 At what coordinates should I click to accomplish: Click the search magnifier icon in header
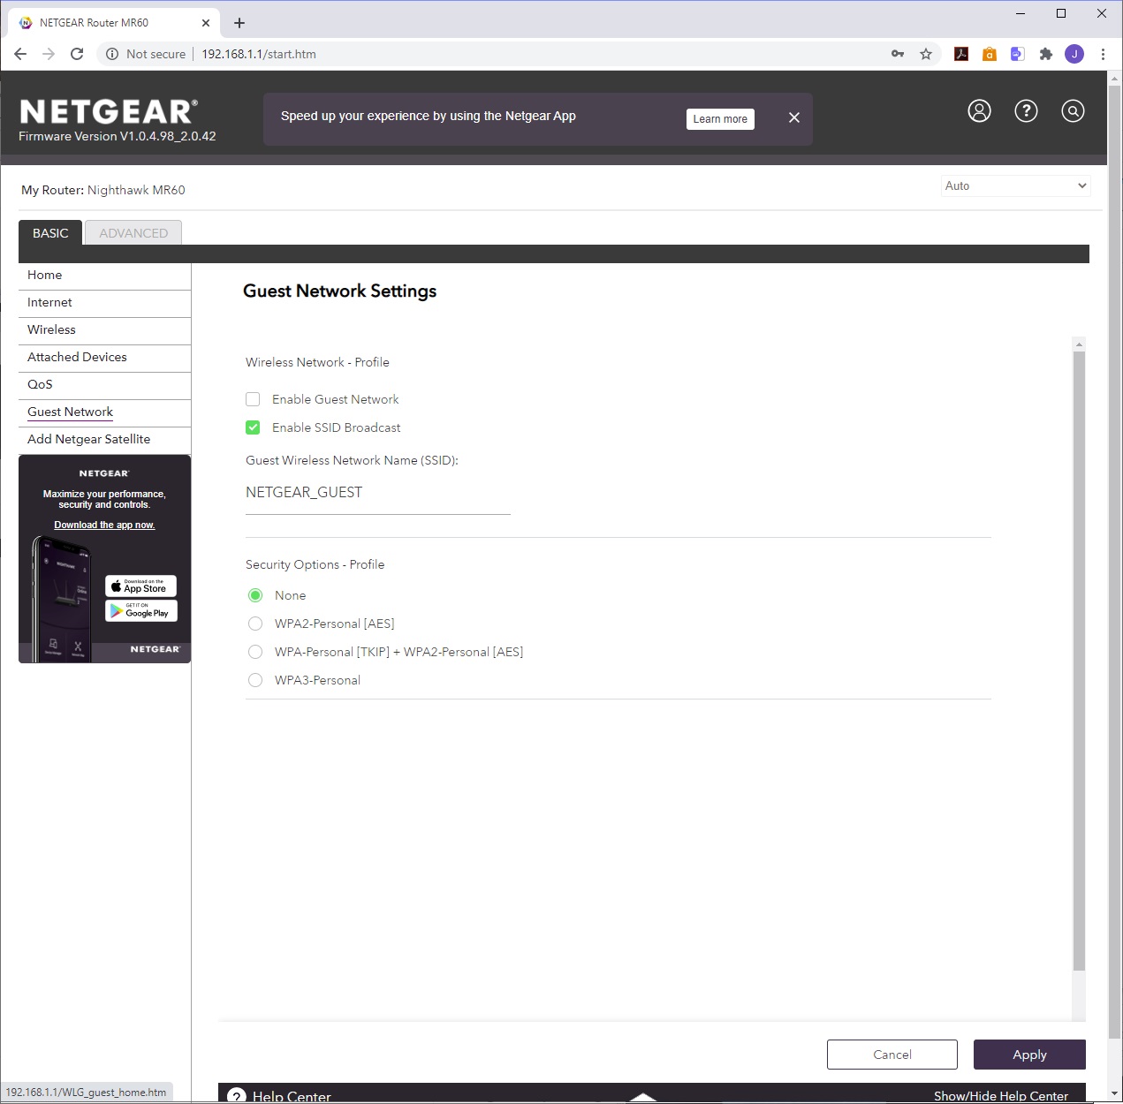(x=1073, y=111)
